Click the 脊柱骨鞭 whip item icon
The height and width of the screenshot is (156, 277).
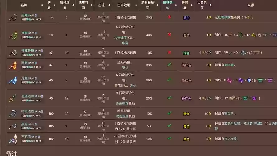click(x=13, y=53)
